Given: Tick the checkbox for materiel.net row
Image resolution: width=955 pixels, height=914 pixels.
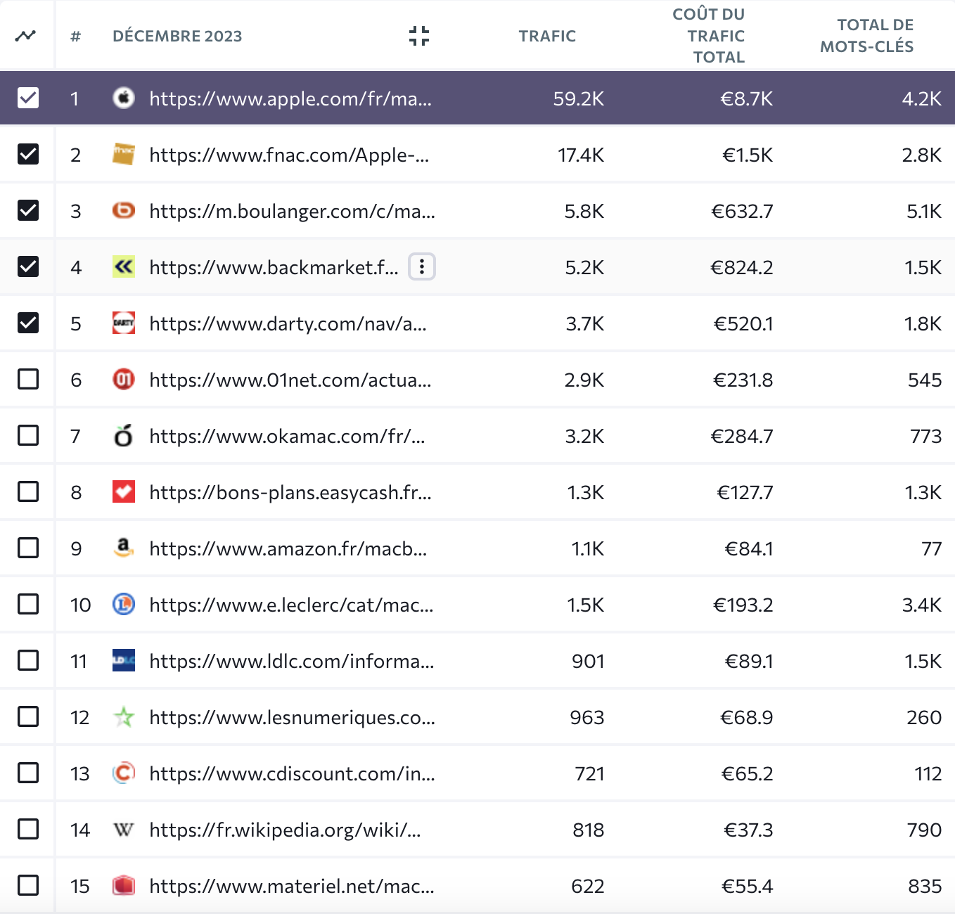Looking at the screenshot, I should [28, 885].
